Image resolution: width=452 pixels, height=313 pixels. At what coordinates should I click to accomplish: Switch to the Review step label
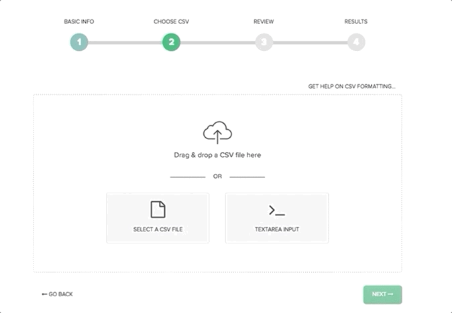coord(264,21)
